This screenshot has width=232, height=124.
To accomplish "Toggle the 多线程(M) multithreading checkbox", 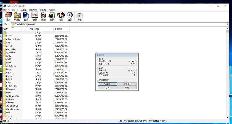I will 99,80.
